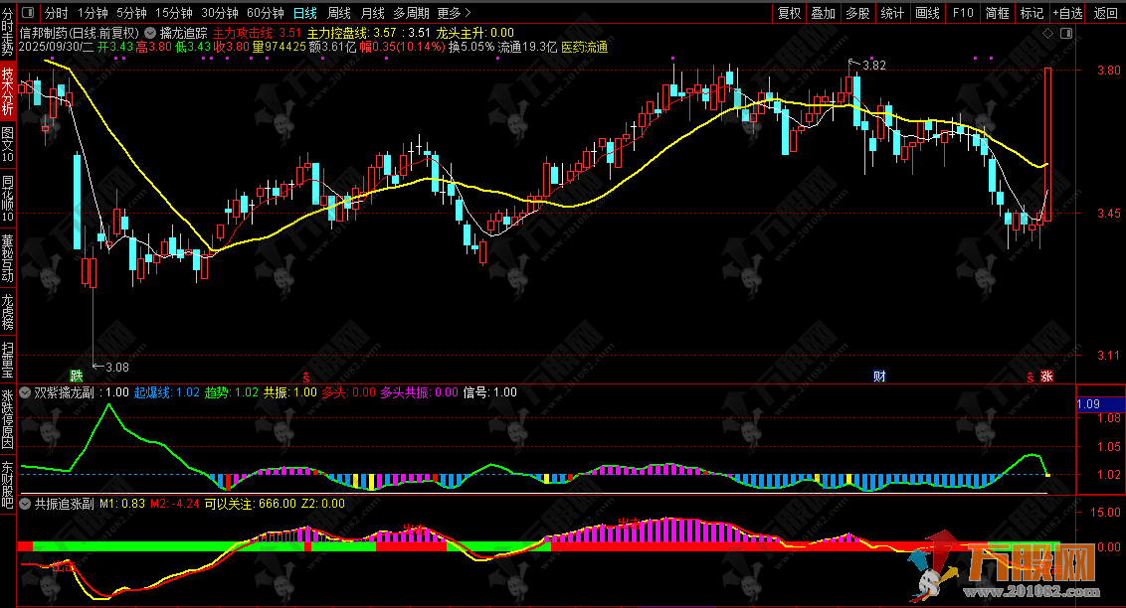The image size is (1126, 608).
Task: Open the 双紫擒龙副 indicator dropdown arrow
Action: 26,392
